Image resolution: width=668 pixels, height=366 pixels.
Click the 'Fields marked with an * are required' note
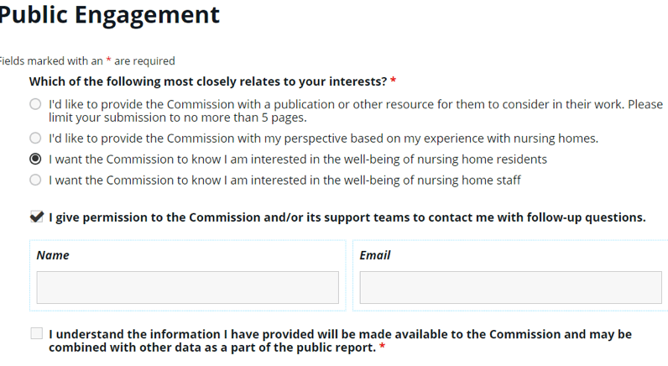tap(87, 61)
